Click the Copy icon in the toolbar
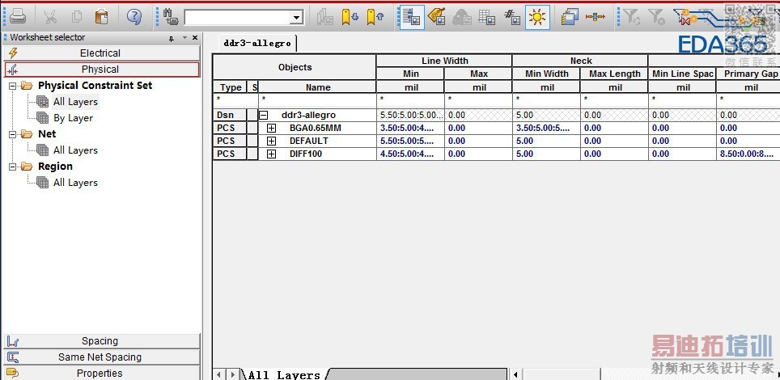 tap(76, 17)
